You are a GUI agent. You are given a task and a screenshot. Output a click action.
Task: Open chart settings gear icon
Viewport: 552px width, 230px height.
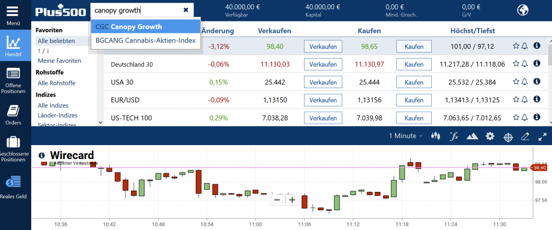(489, 136)
